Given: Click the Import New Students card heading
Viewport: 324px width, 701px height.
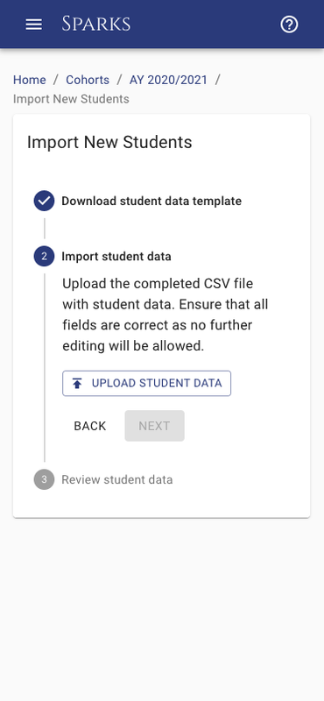Looking at the screenshot, I should tap(109, 142).
